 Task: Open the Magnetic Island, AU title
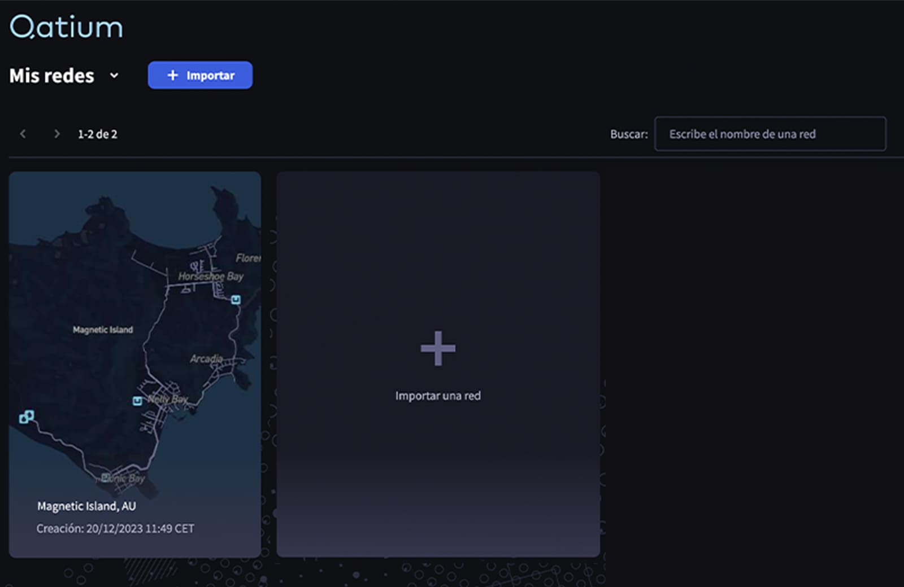point(86,506)
